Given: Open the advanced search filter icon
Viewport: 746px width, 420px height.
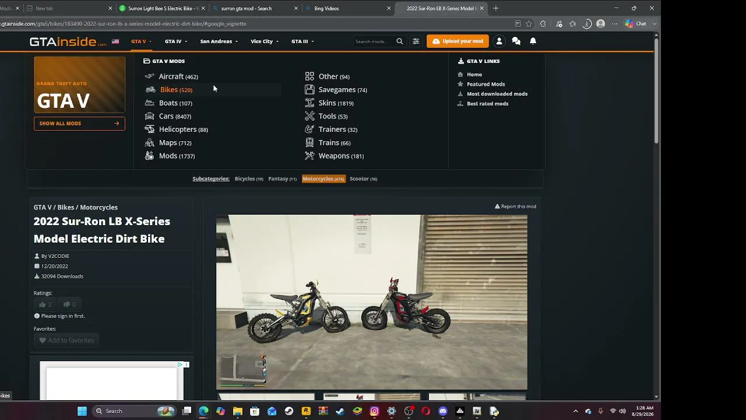Looking at the screenshot, I should (416, 41).
